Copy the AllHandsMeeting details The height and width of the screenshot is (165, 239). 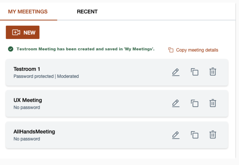[x=194, y=135]
